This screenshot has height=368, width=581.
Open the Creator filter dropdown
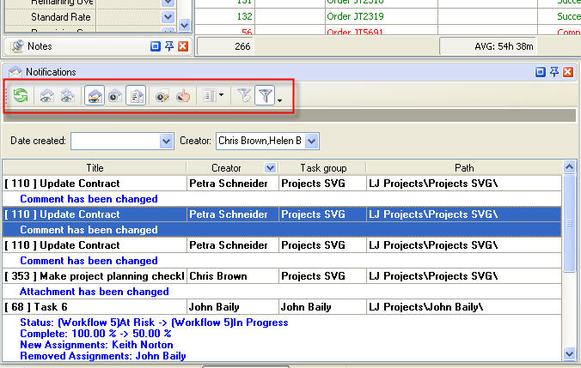coord(312,140)
